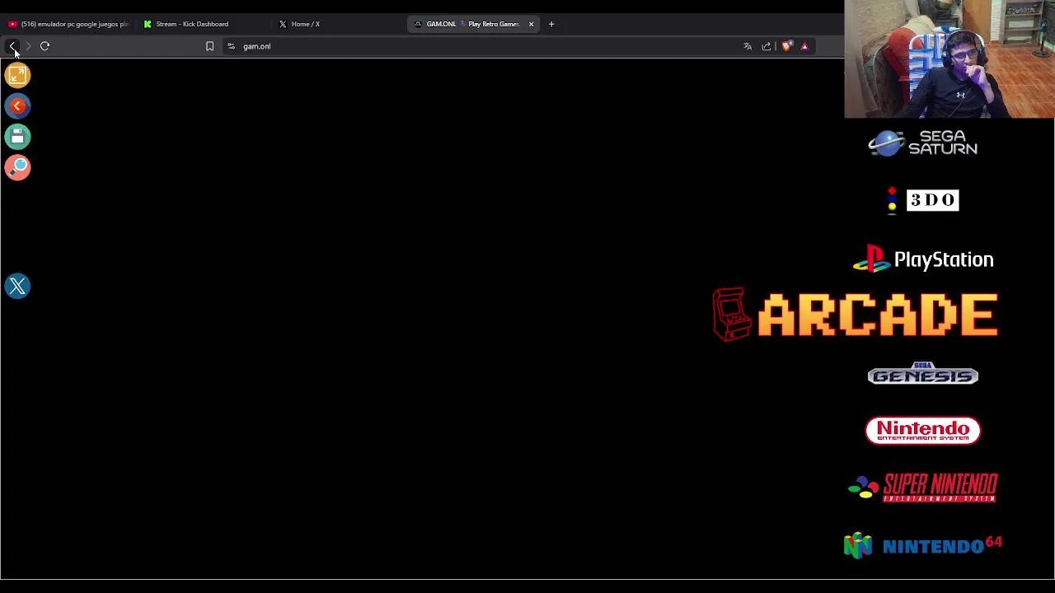Translate this page
This screenshot has width=1055, height=593.
tap(748, 46)
